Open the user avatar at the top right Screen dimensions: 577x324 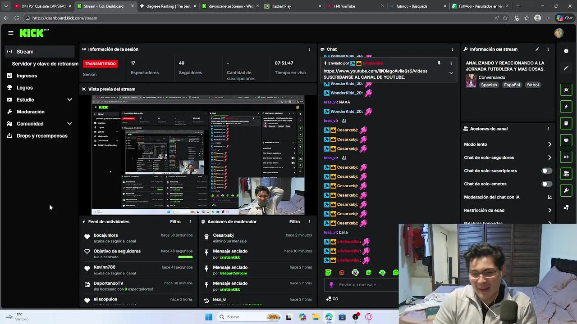pos(559,33)
